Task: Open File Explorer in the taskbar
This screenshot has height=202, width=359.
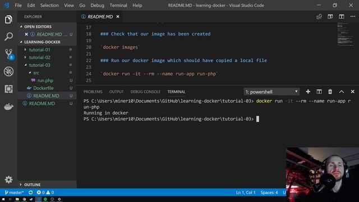Action: pyautogui.click(x=17, y=199)
